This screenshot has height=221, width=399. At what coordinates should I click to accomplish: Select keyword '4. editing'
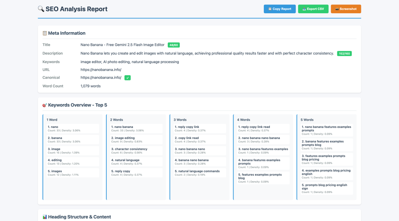pyautogui.click(x=73, y=162)
